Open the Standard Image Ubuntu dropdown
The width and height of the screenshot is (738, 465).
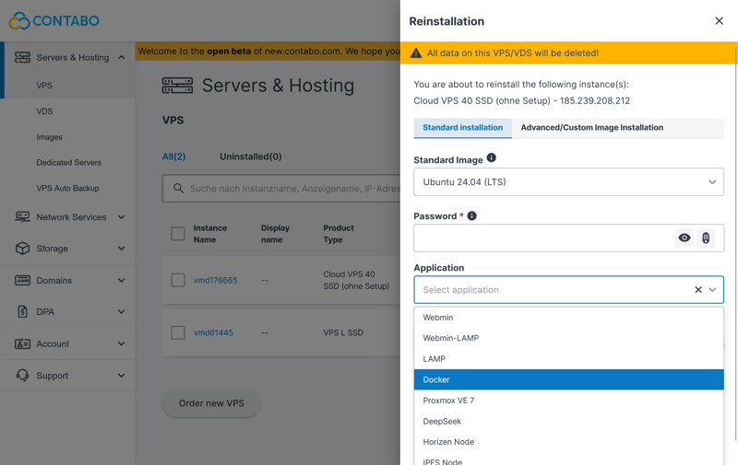point(568,182)
